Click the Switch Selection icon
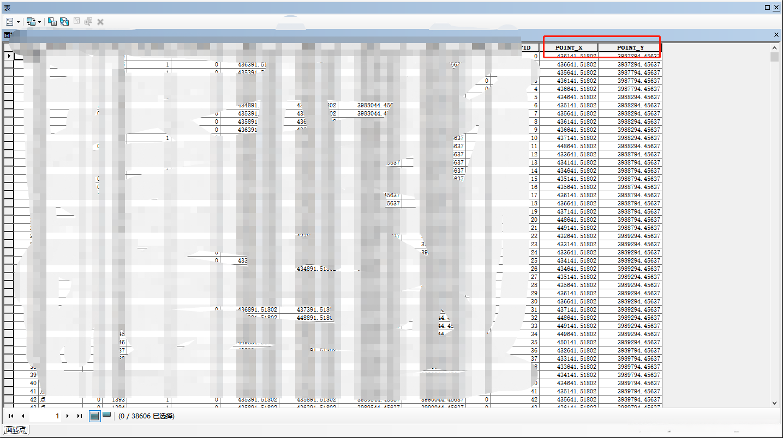 pos(64,22)
